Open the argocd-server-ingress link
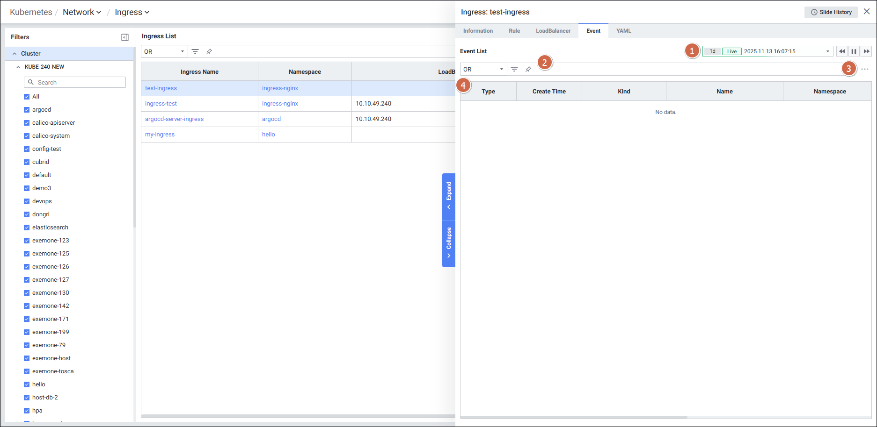This screenshot has width=877, height=427. (174, 119)
